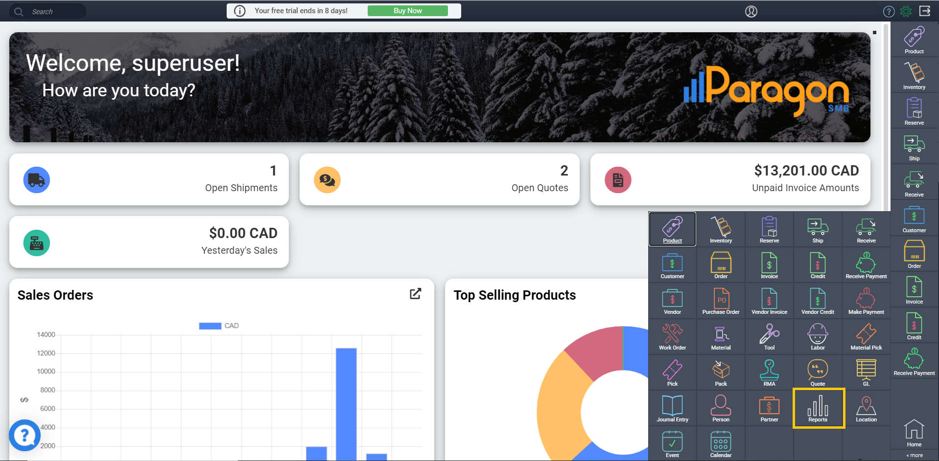939x461 pixels.
Task: Click the Buy Now button
Action: (x=407, y=11)
